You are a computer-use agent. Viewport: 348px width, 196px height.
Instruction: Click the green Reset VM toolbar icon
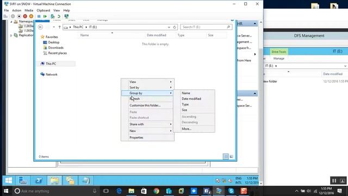[x=45, y=16]
